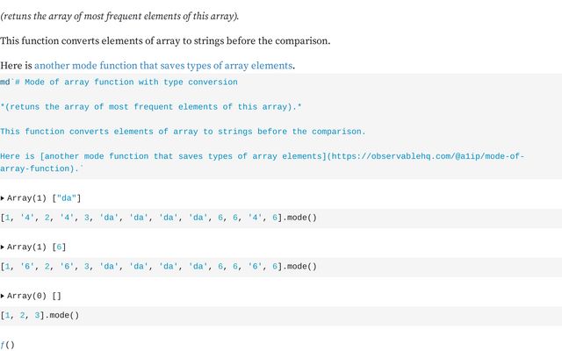Click the f() function output

[8, 345]
